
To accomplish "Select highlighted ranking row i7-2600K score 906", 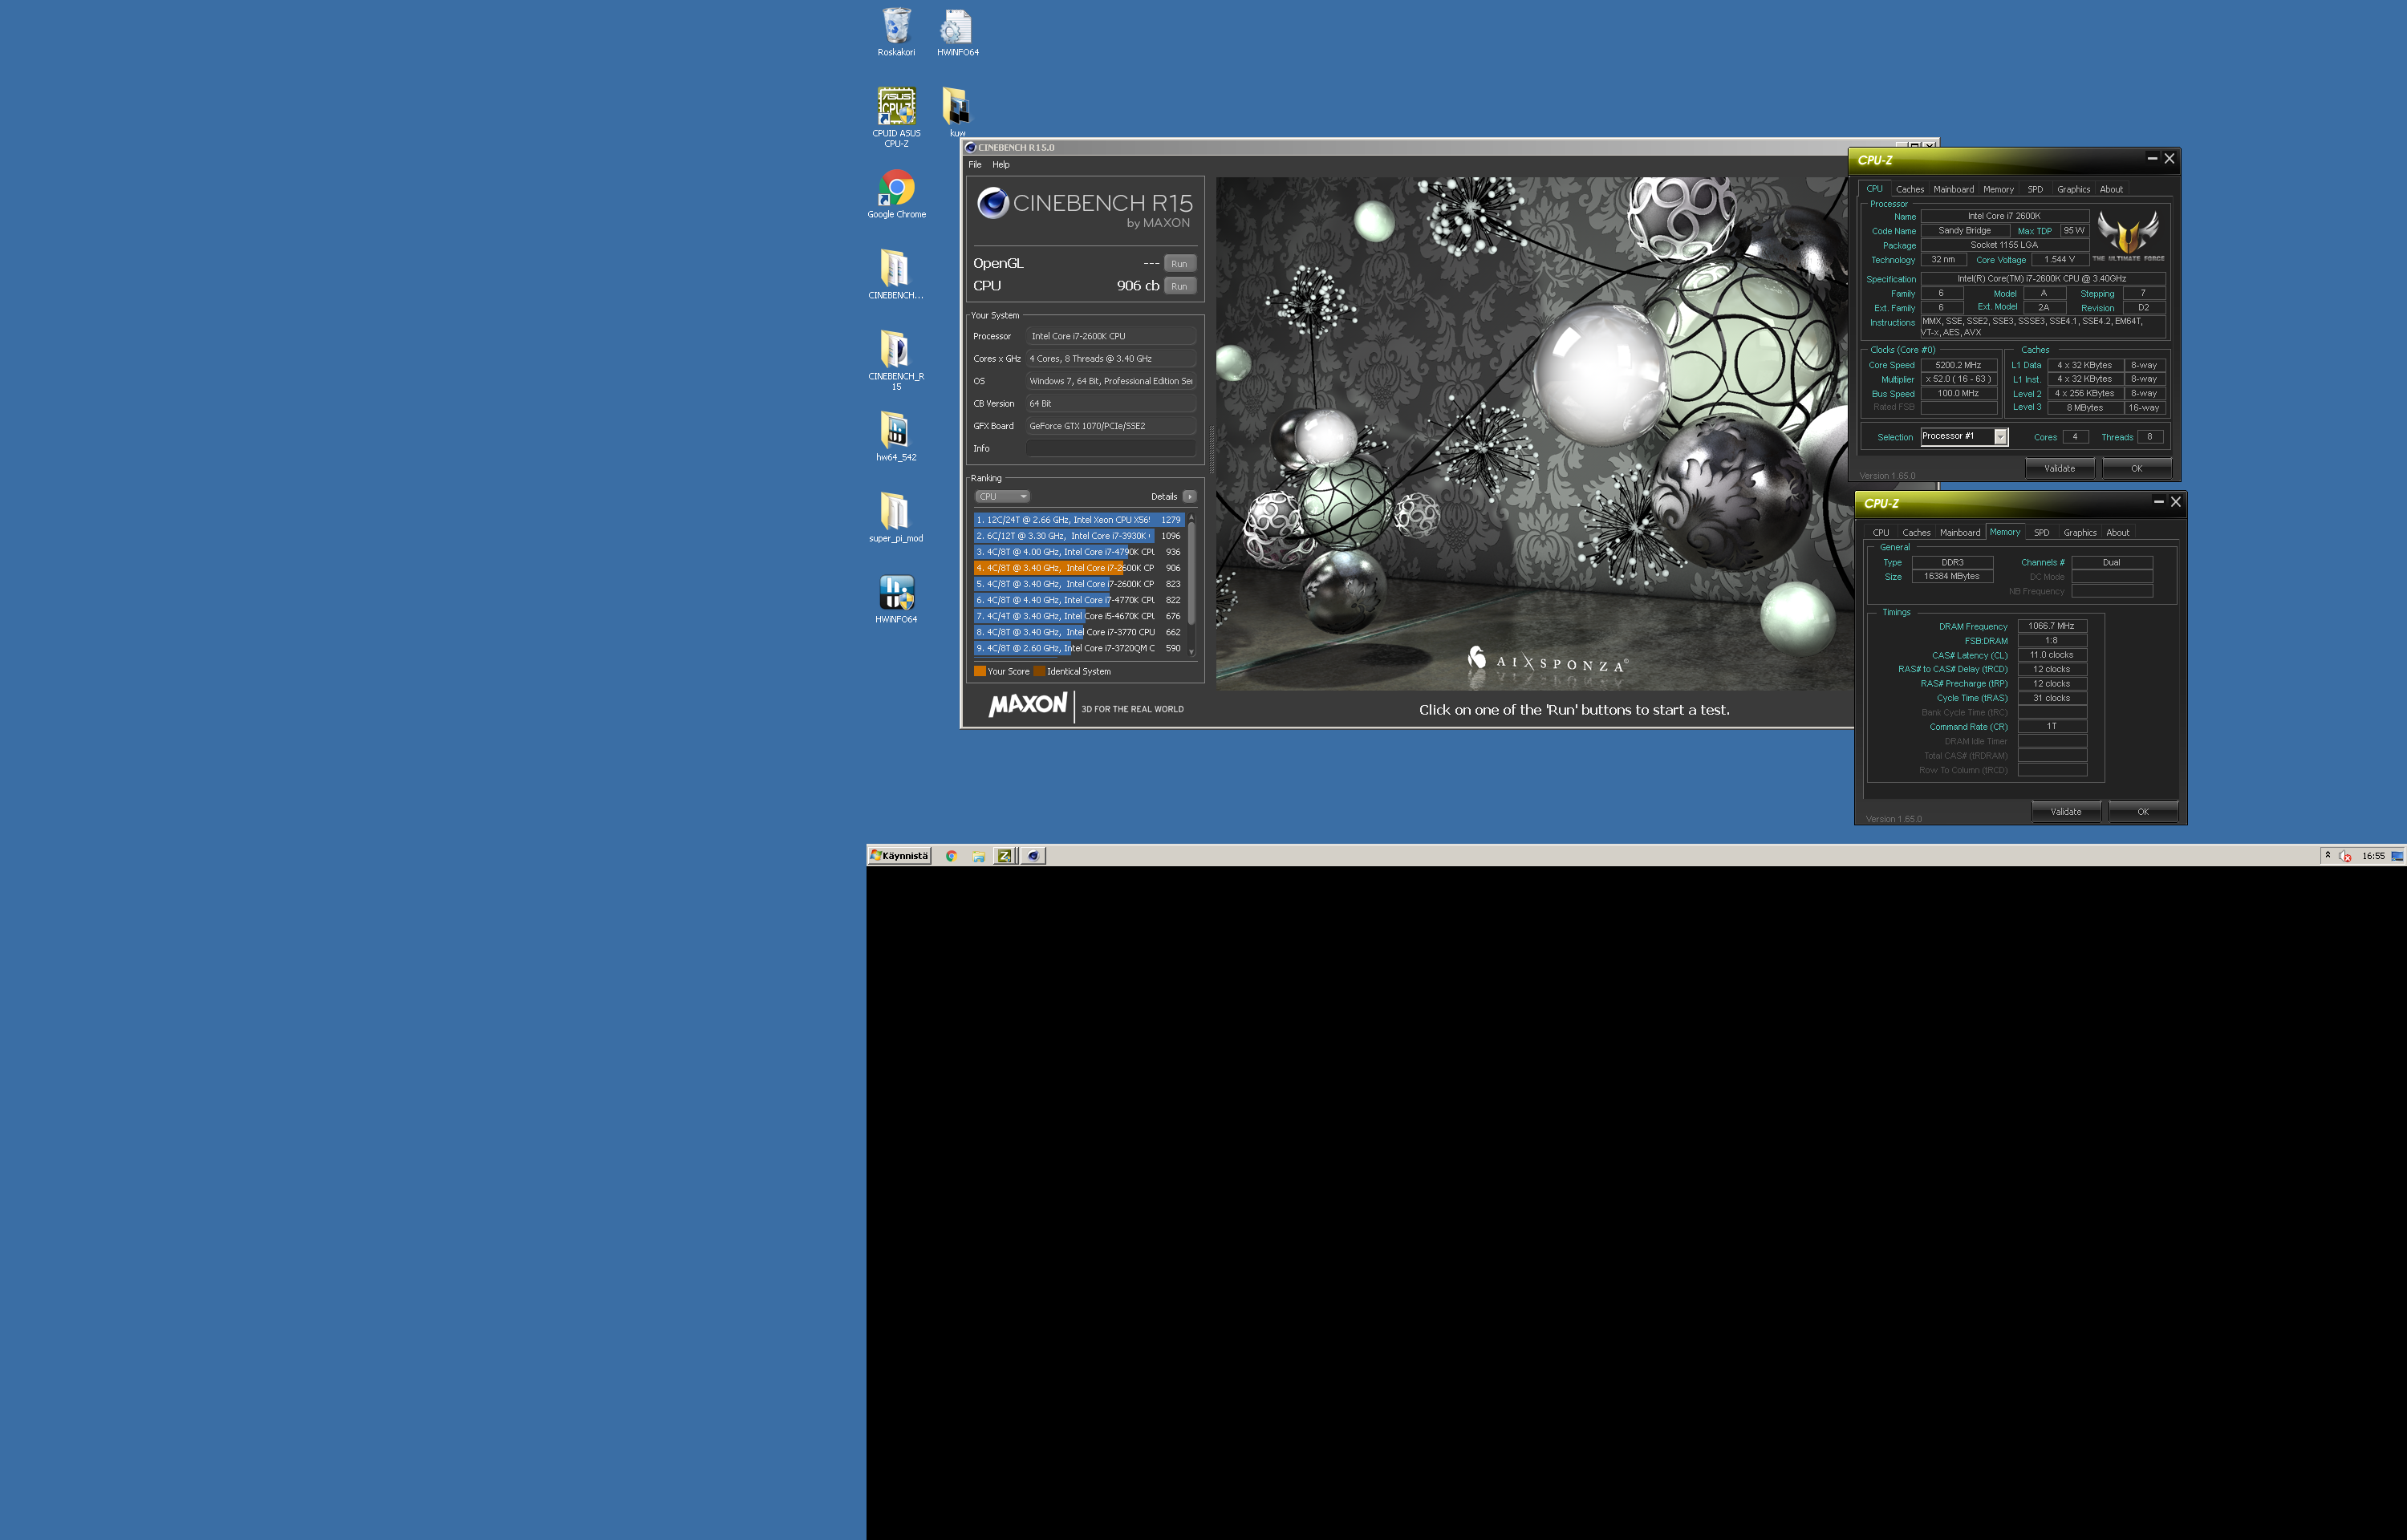I will (x=1079, y=568).
